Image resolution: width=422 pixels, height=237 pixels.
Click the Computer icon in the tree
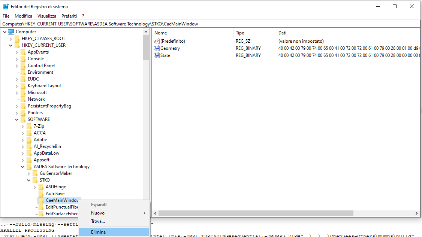(x=11, y=32)
